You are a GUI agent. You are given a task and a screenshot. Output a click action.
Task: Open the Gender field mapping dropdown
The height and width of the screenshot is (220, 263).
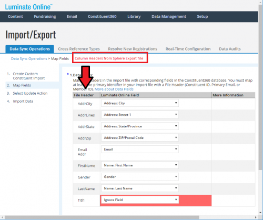140,177
